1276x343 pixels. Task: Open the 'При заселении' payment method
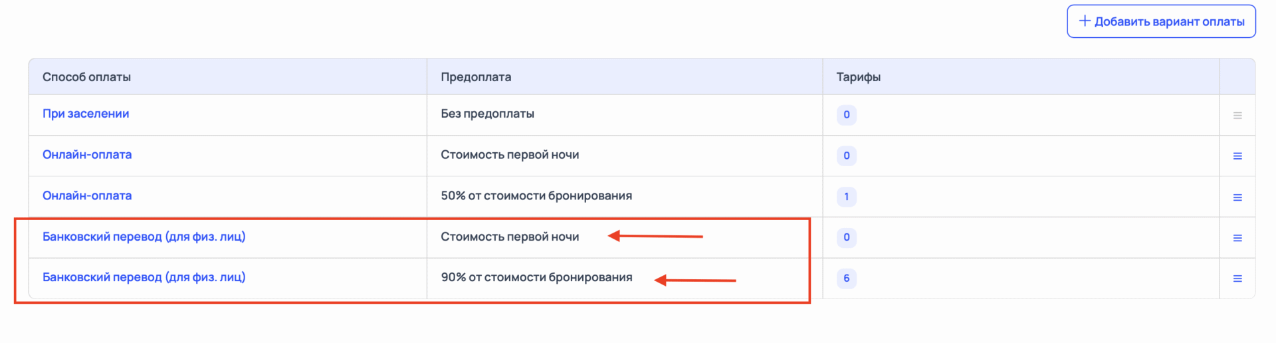(x=86, y=114)
